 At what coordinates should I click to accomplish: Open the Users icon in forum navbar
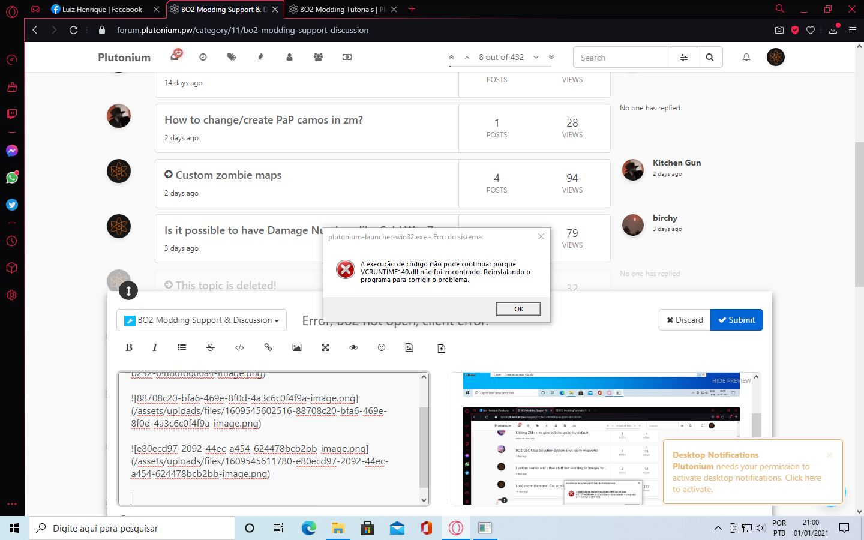pos(289,57)
